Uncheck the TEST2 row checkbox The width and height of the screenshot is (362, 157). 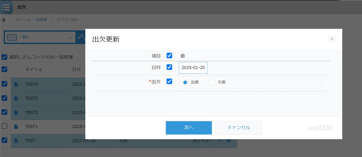4,112
